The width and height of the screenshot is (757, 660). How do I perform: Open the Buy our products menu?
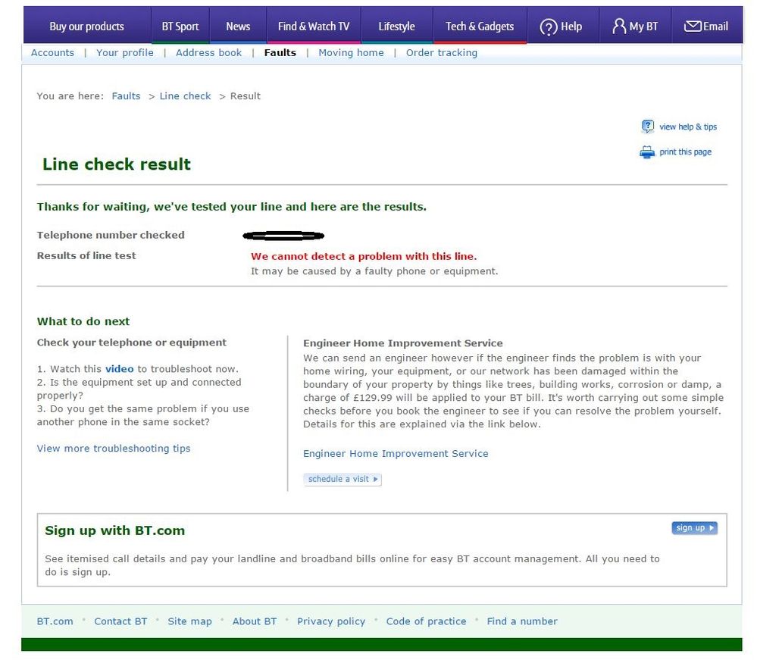(x=87, y=27)
